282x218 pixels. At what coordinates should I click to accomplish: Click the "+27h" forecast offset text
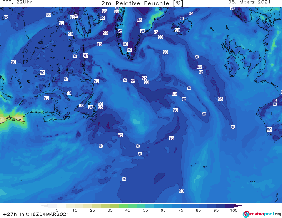pyautogui.click(x=10, y=214)
